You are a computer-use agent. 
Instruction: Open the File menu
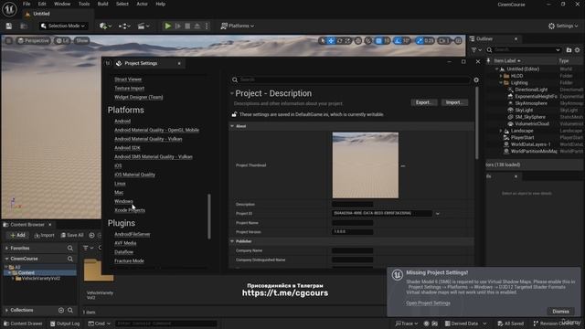click(x=27, y=4)
